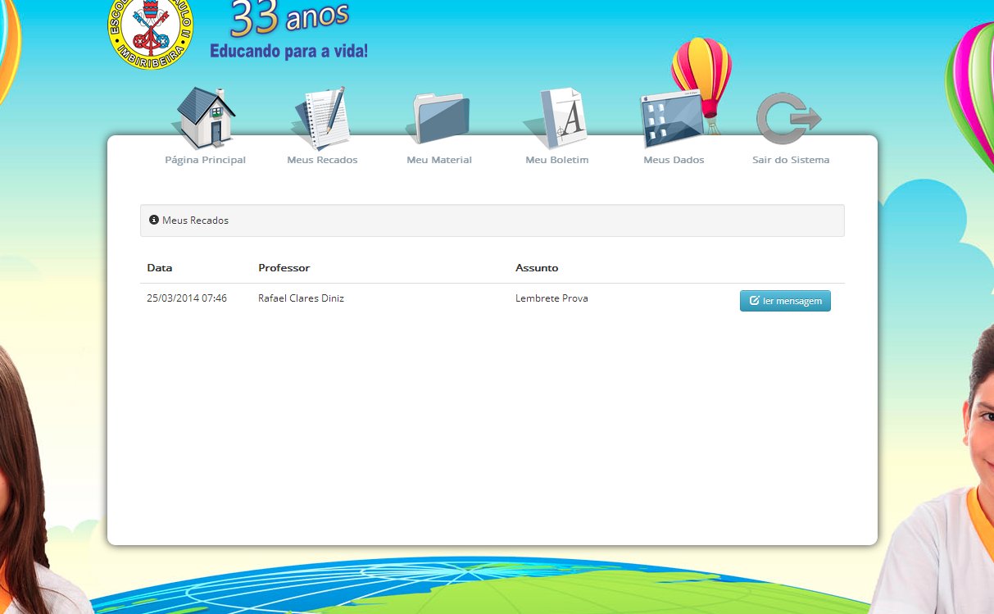The width and height of the screenshot is (994, 614).
Task: Click the filmstrip icon for Meus Dados
Action: pos(674,121)
